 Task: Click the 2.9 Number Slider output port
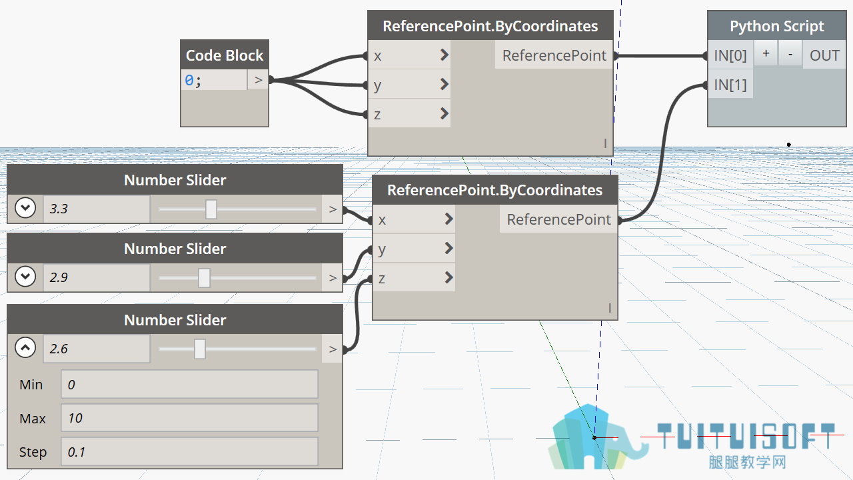(x=333, y=278)
